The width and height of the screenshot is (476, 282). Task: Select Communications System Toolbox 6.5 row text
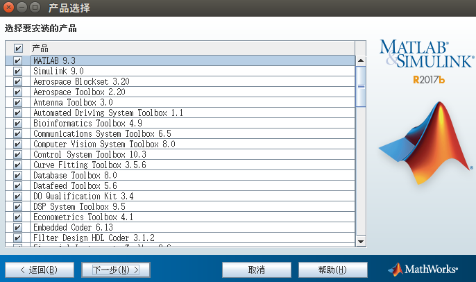point(102,133)
